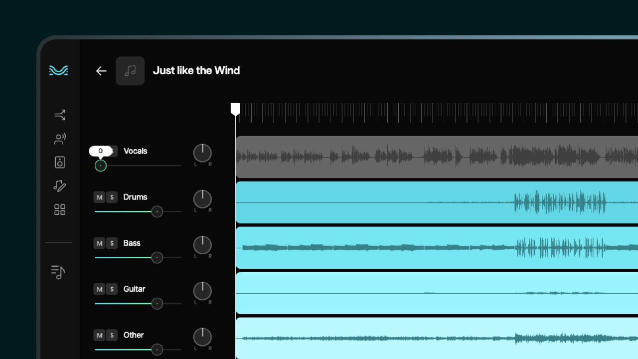The width and height of the screenshot is (638, 359).
Task: Adjust the Vocals volume slider handle
Action: (101, 166)
